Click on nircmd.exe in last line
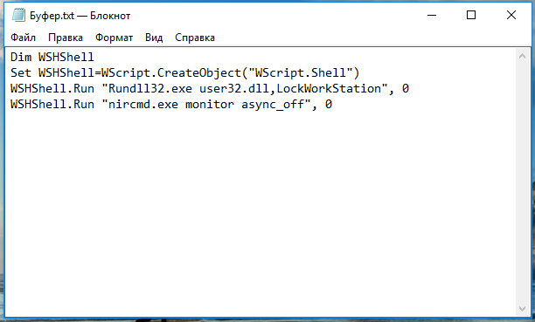The image size is (535, 322). tap(143, 104)
